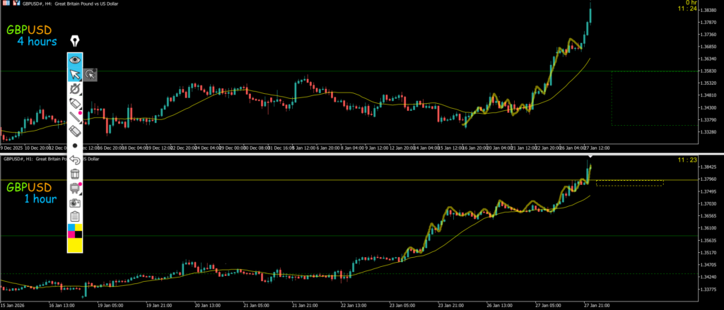Click the GBPUSD 1 hour label
Screen dimensions: 724x310
(x=30, y=193)
